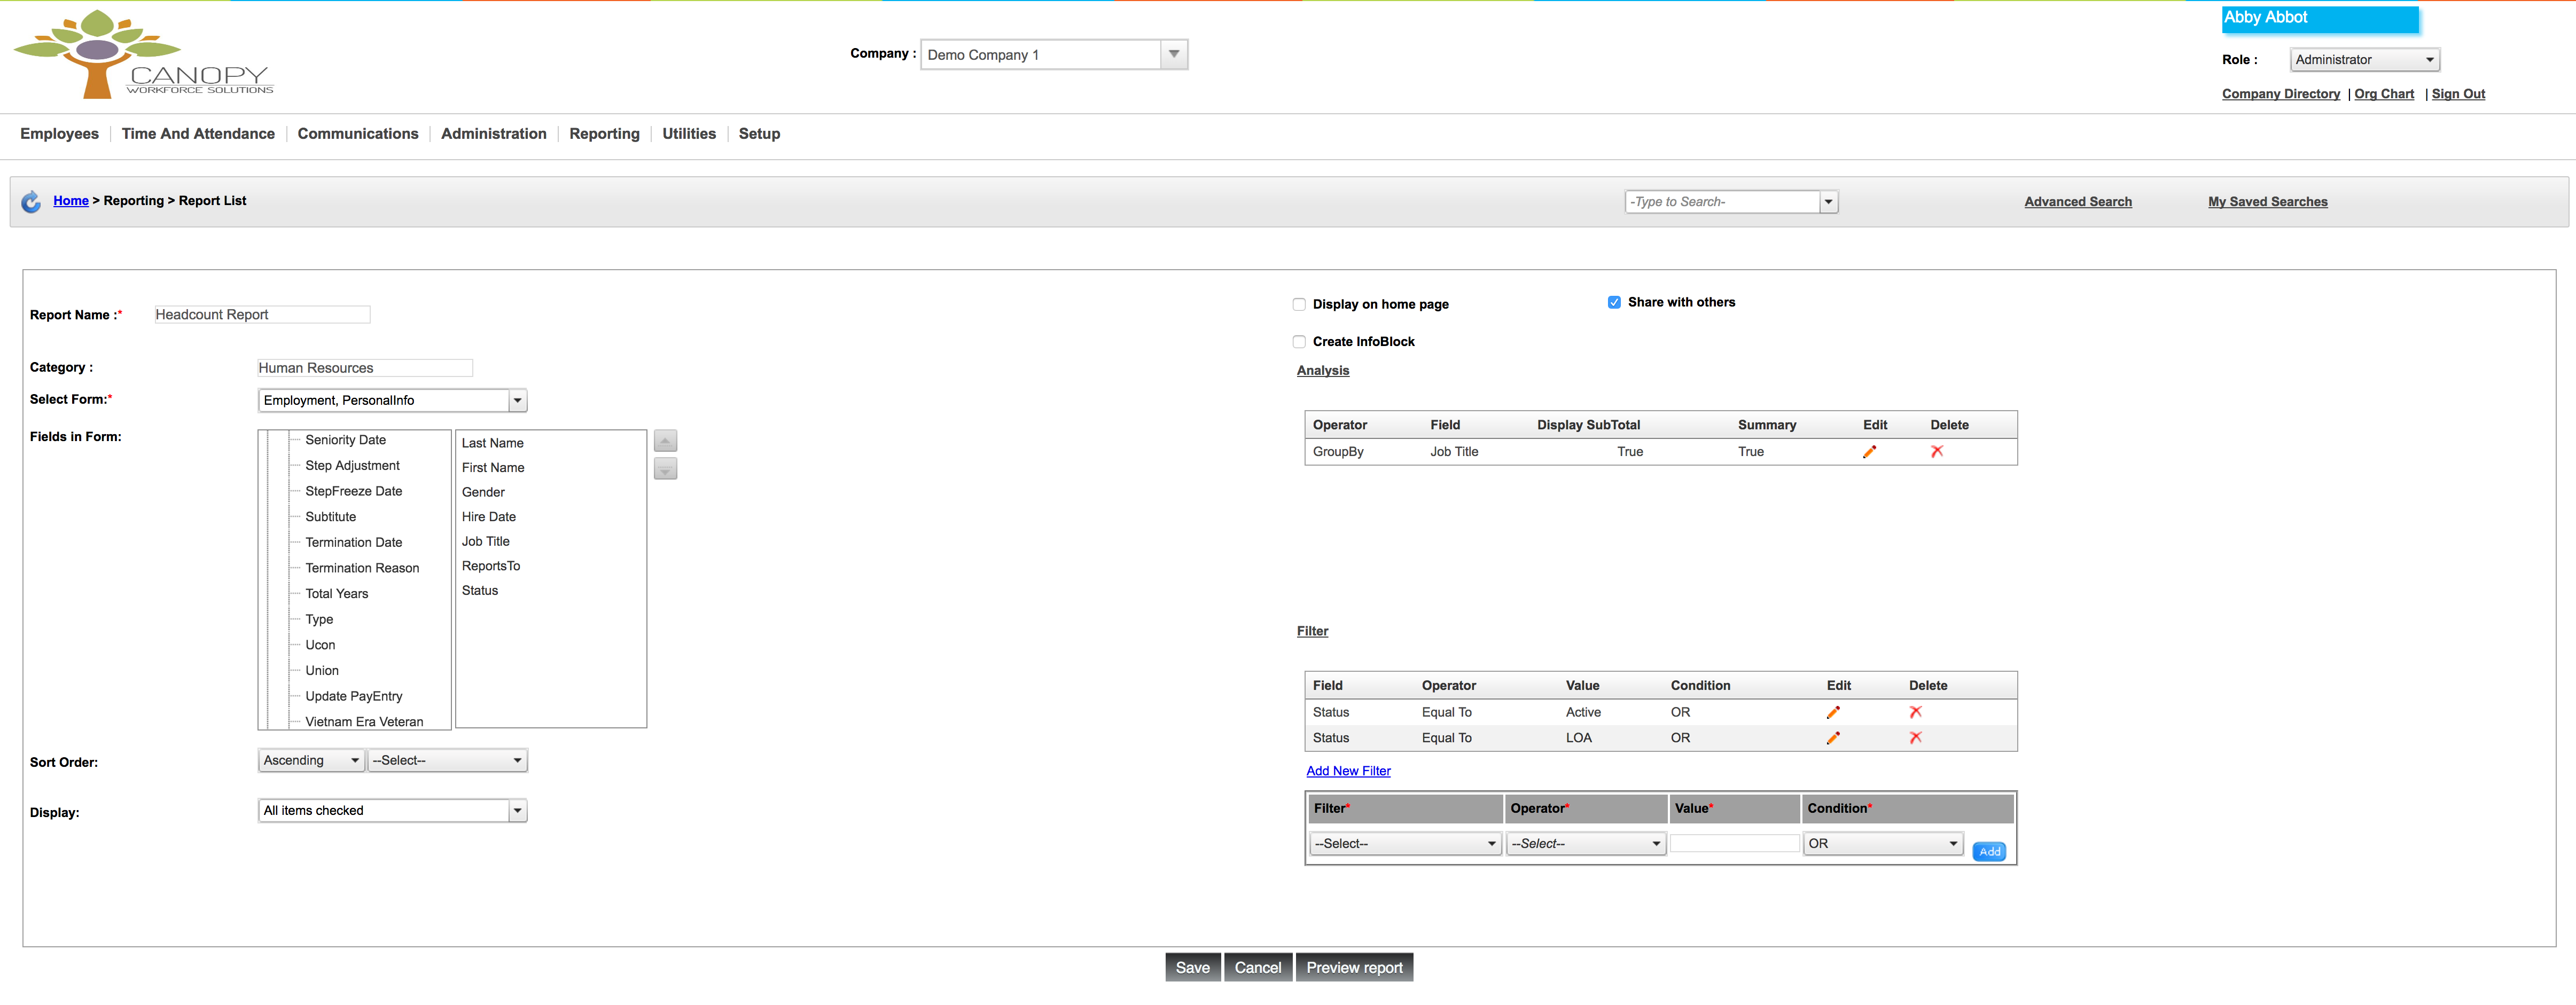Edit the Status Active filter row

[x=1832, y=713]
